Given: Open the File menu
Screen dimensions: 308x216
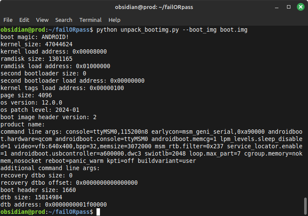Looking at the screenshot, I should pyautogui.click(x=8, y=20).
